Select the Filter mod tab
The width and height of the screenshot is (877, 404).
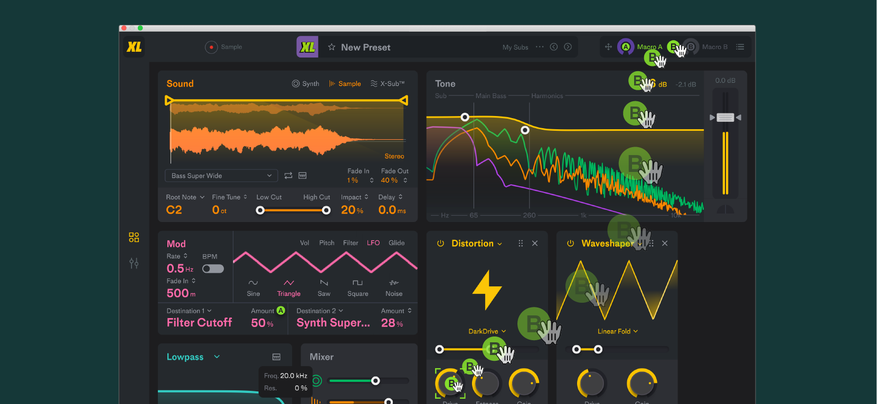pyautogui.click(x=351, y=243)
